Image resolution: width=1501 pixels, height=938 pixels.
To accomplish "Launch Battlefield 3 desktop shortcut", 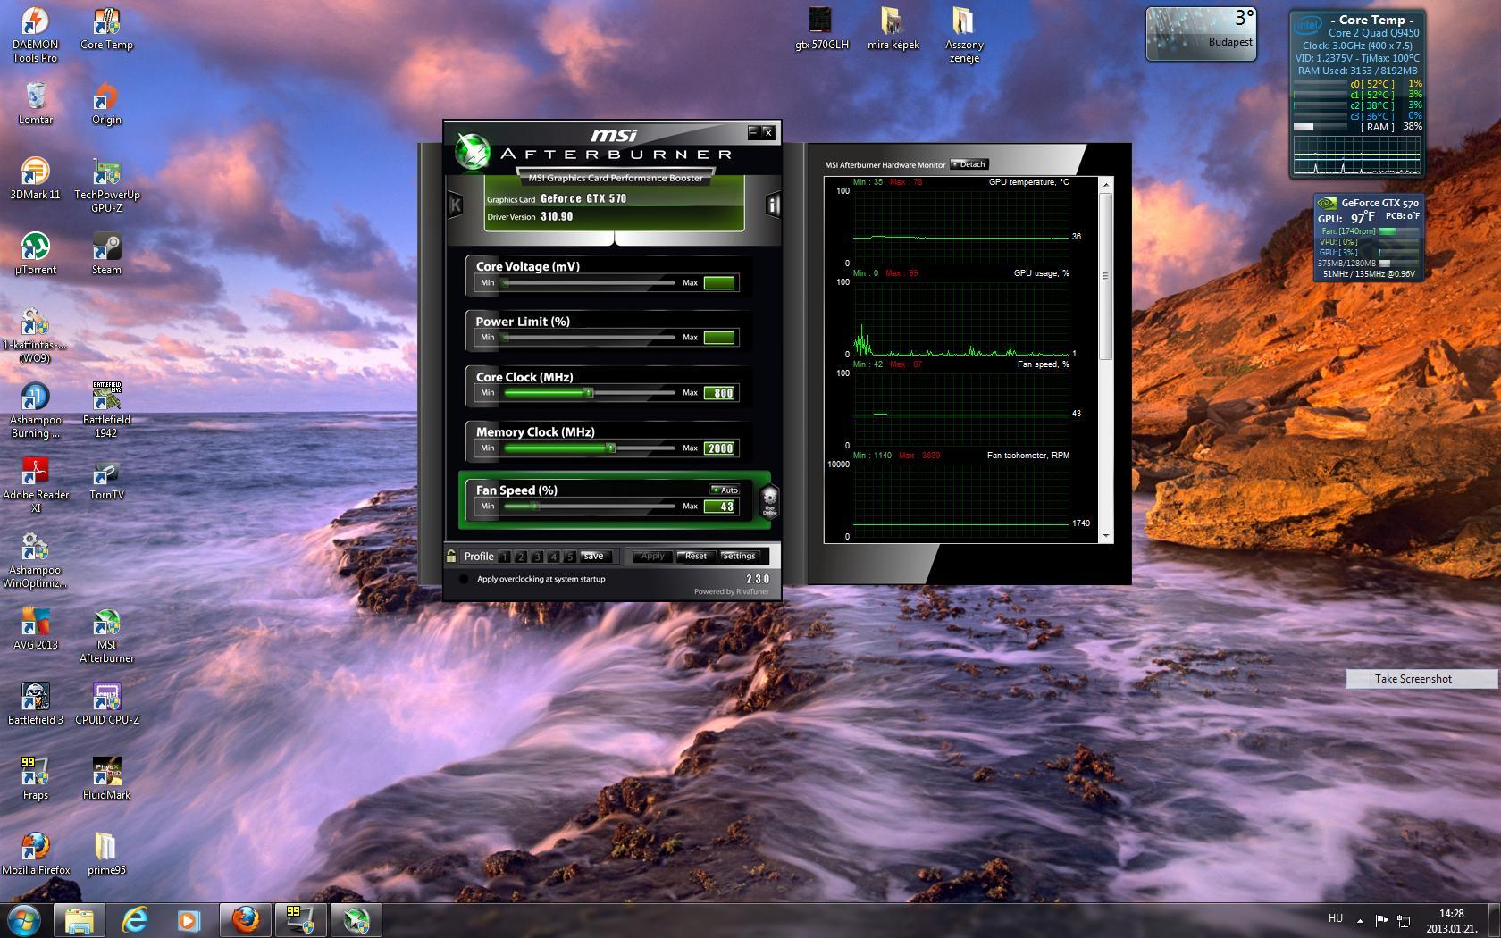I will pos(35,704).
